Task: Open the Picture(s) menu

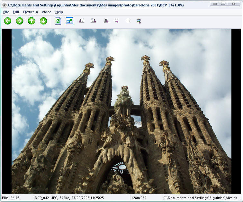Action: click(x=30, y=12)
